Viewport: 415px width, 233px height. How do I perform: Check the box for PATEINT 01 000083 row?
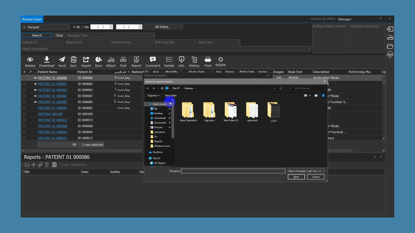(x=24, y=84)
